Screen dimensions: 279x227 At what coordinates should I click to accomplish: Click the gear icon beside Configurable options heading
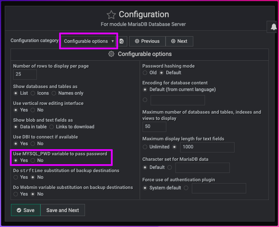click(x=111, y=54)
